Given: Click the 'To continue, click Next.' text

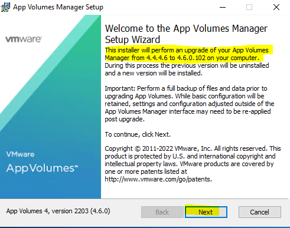Looking at the screenshot, I should pyautogui.click(x=138, y=134).
